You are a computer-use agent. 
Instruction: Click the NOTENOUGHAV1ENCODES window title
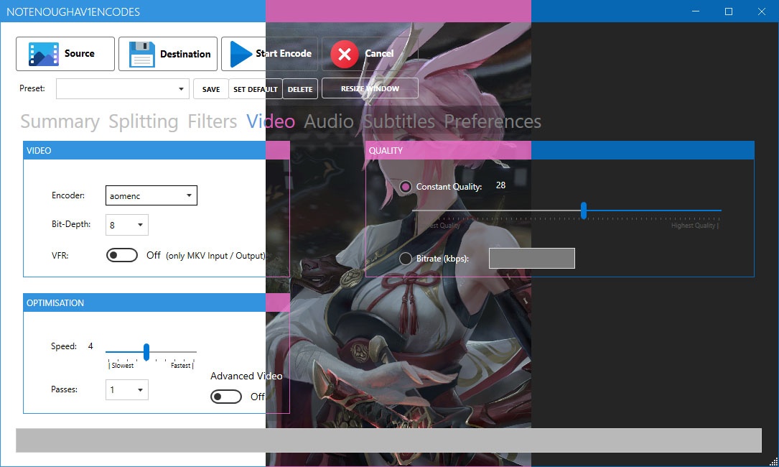click(73, 12)
